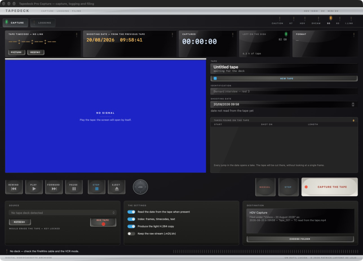
Task: Open the Logging tab
Action: coord(43,23)
